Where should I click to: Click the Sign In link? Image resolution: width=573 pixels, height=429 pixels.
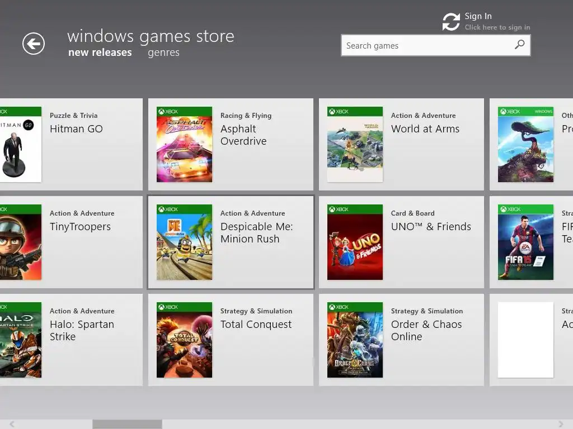tap(478, 16)
